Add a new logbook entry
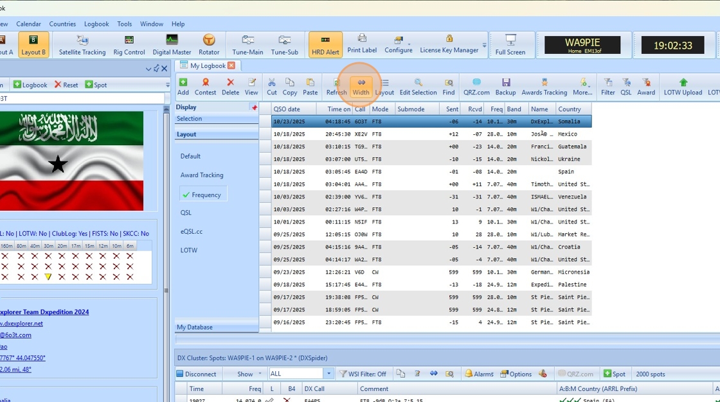This screenshot has width=720, height=402. [183, 87]
